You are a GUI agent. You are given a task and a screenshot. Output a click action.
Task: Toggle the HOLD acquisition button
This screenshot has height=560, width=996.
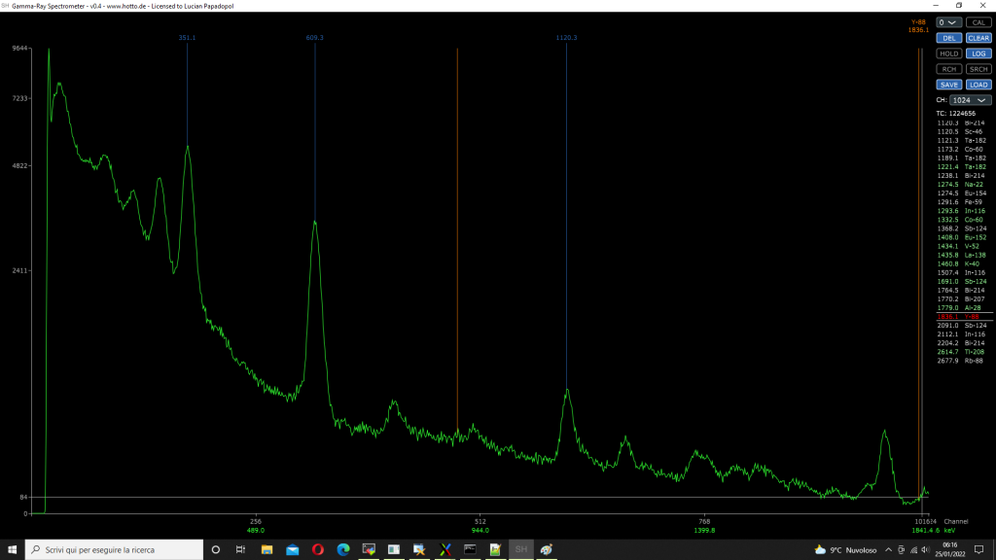pos(949,53)
